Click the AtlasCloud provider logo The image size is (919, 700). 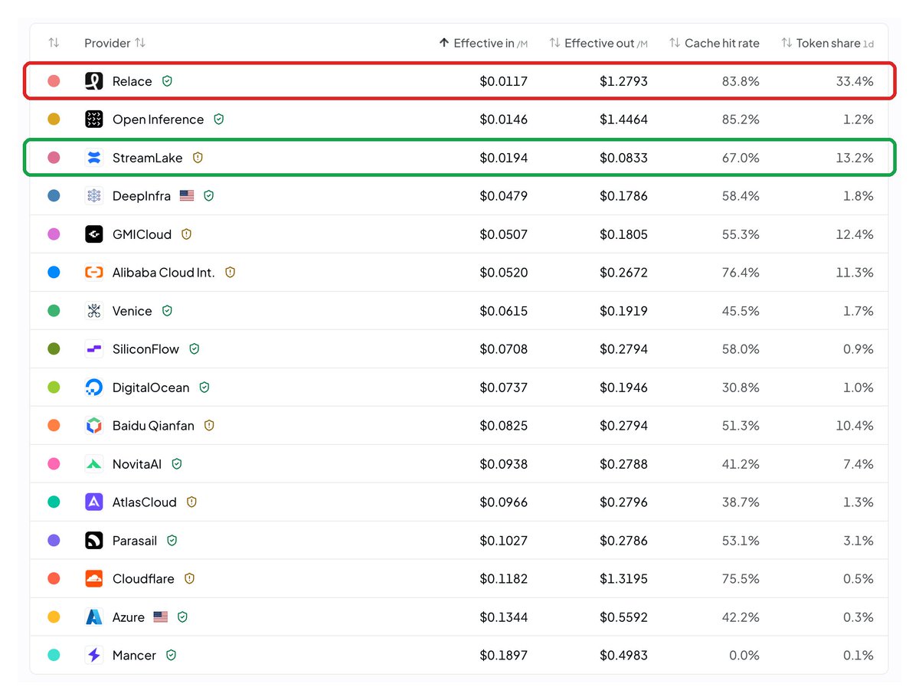coord(93,502)
